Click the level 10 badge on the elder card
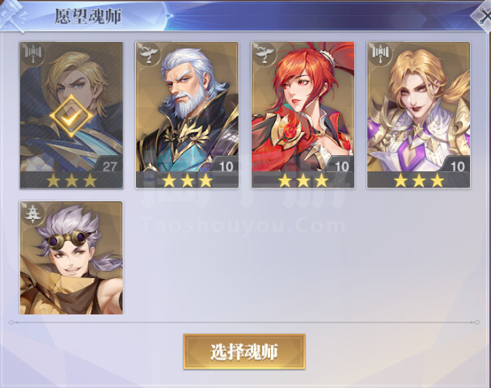The height and width of the screenshot is (388, 491). pos(226,166)
